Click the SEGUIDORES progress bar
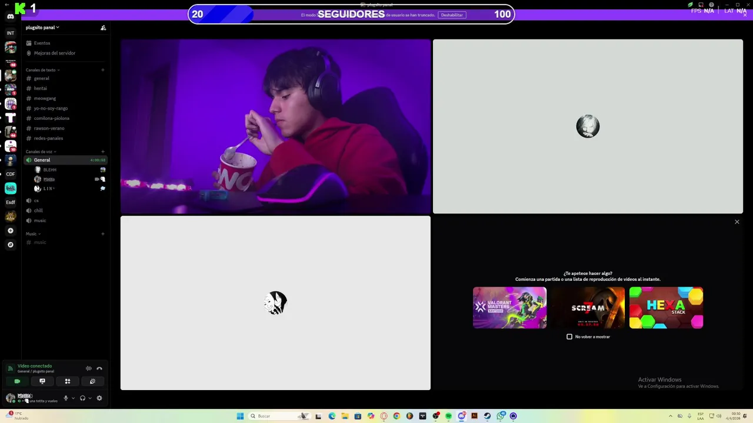The height and width of the screenshot is (423, 753). (x=351, y=14)
